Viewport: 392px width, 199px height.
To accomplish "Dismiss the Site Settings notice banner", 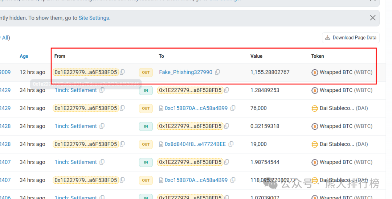I will 373,18.
